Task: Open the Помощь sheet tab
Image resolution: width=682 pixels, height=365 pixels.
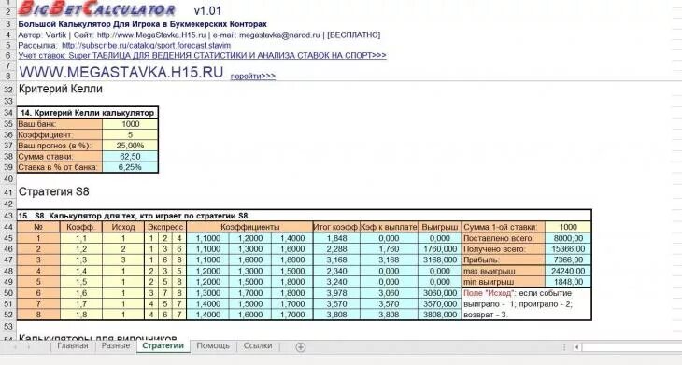Action: pos(213,346)
